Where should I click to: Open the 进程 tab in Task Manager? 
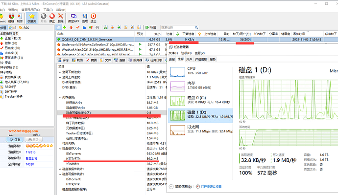click(172, 59)
